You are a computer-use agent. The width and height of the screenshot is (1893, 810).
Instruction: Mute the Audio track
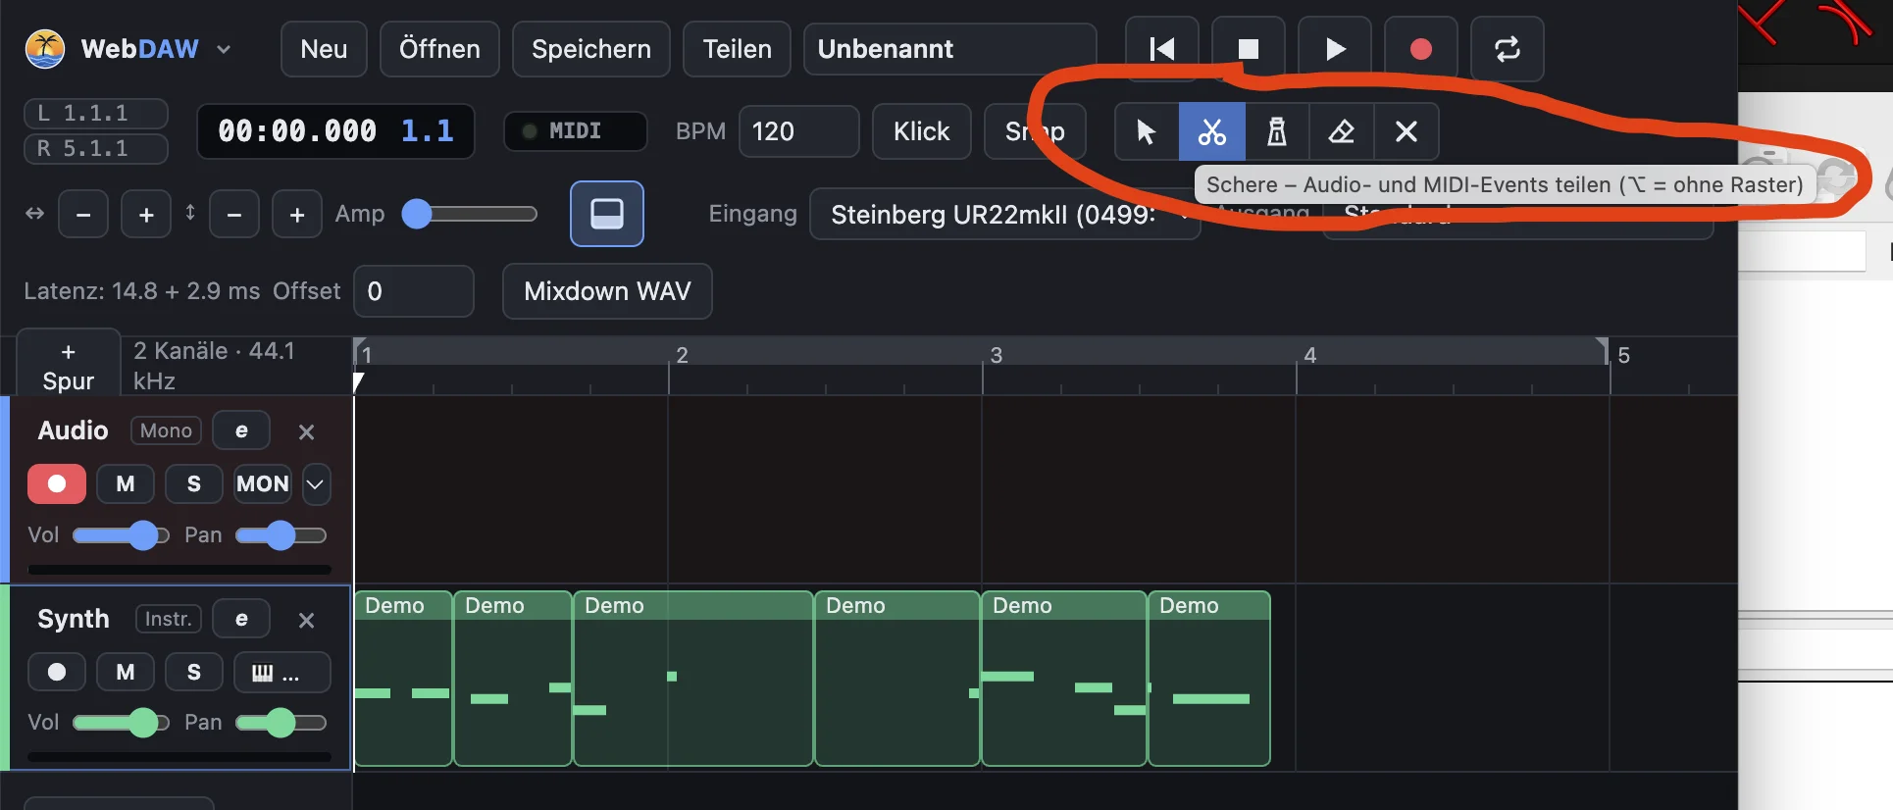point(126,483)
